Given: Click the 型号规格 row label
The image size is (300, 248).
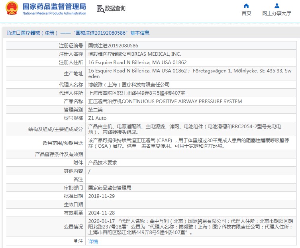Looking at the screenshot, I should 73,118.
